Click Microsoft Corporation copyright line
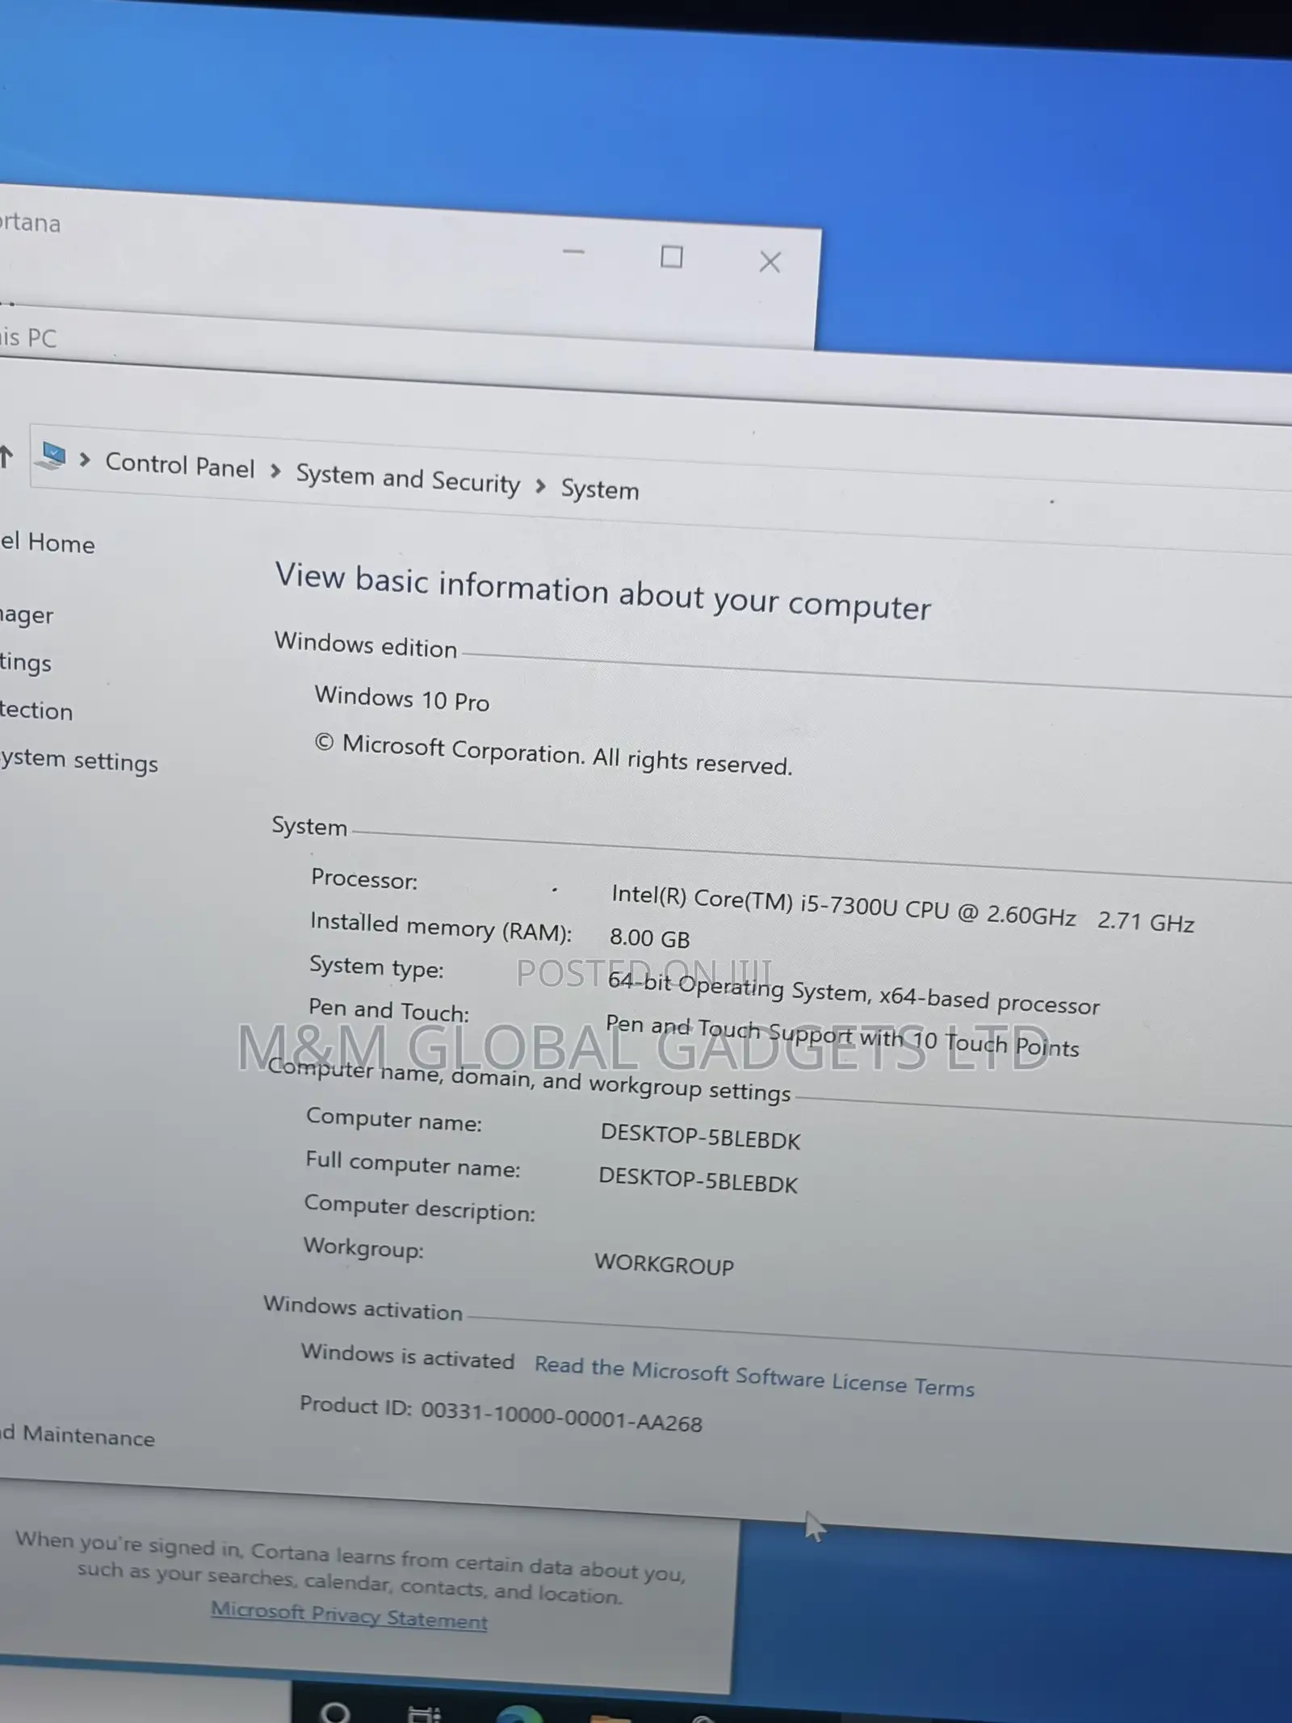This screenshot has width=1292, height=1723. [554, 755]
